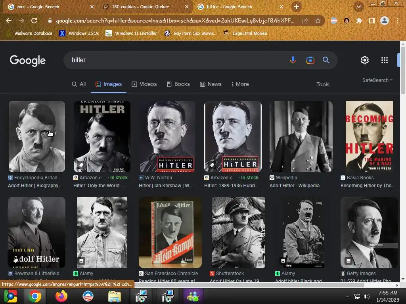The width and height of the screenshot is (406, 304).
Task: Open the Chrome profile avatar icon
Action: tap(385, 21)
